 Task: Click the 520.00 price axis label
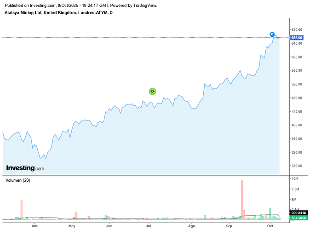pyautogui.click(x=297, y=84)
